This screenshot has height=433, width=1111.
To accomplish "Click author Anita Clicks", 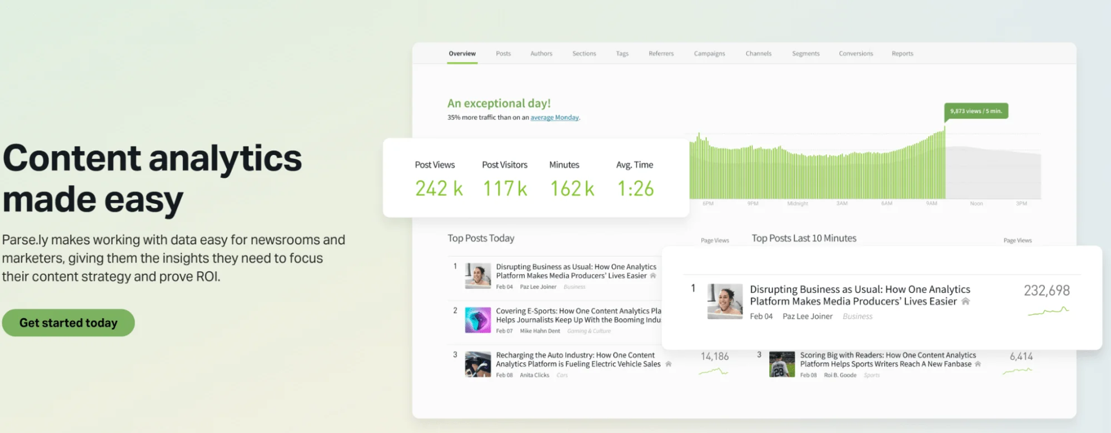I will click(x=534, y=375).
